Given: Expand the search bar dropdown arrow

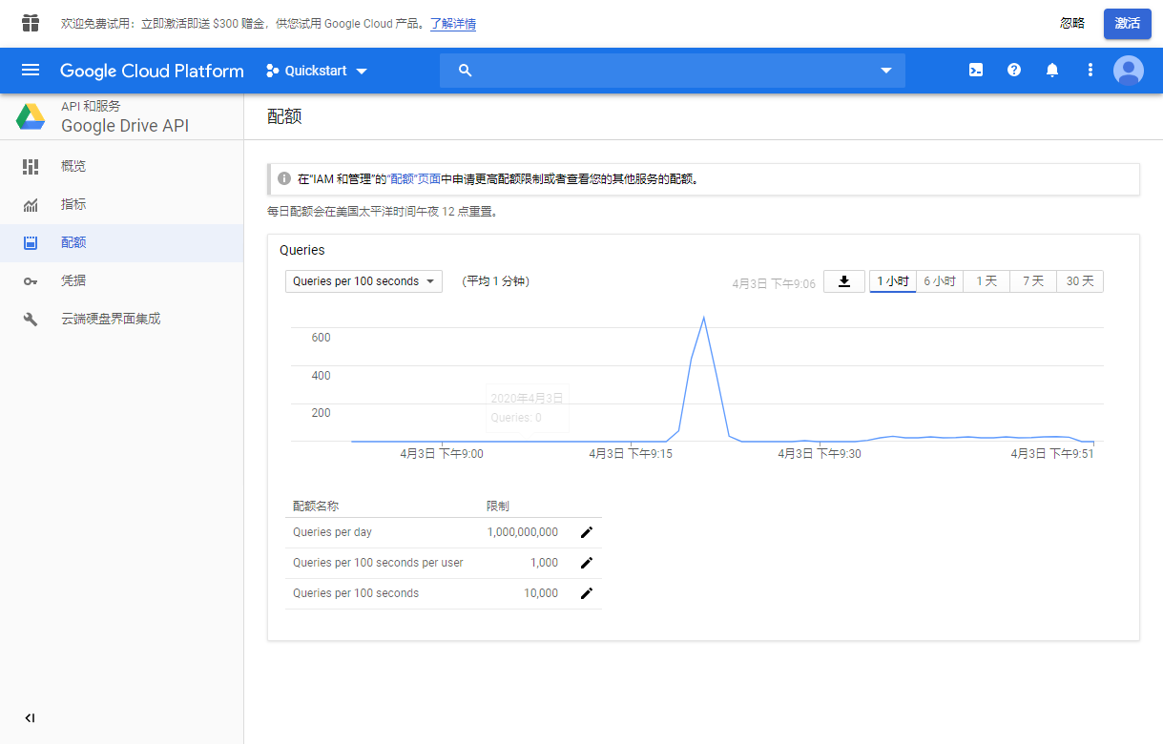Looking at the screenshot, I should (886, 71).
